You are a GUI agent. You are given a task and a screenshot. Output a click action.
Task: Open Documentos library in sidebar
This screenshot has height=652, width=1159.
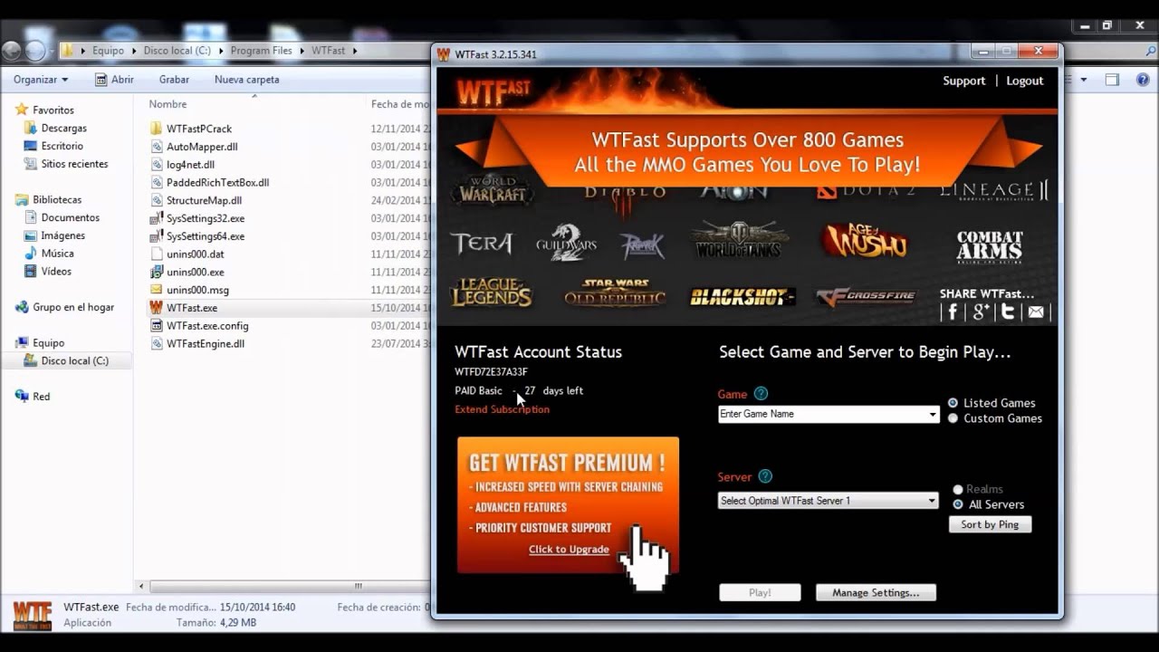[x=70, y=217]
